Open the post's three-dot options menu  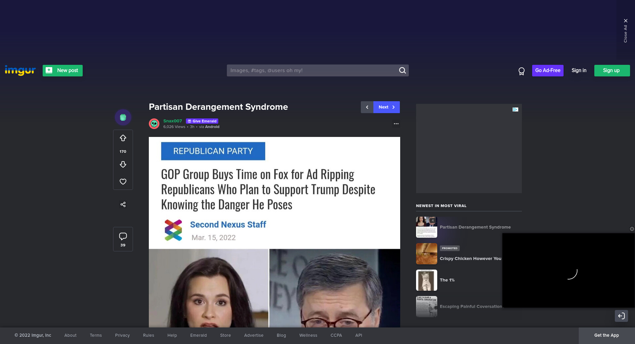coord(396,124)
